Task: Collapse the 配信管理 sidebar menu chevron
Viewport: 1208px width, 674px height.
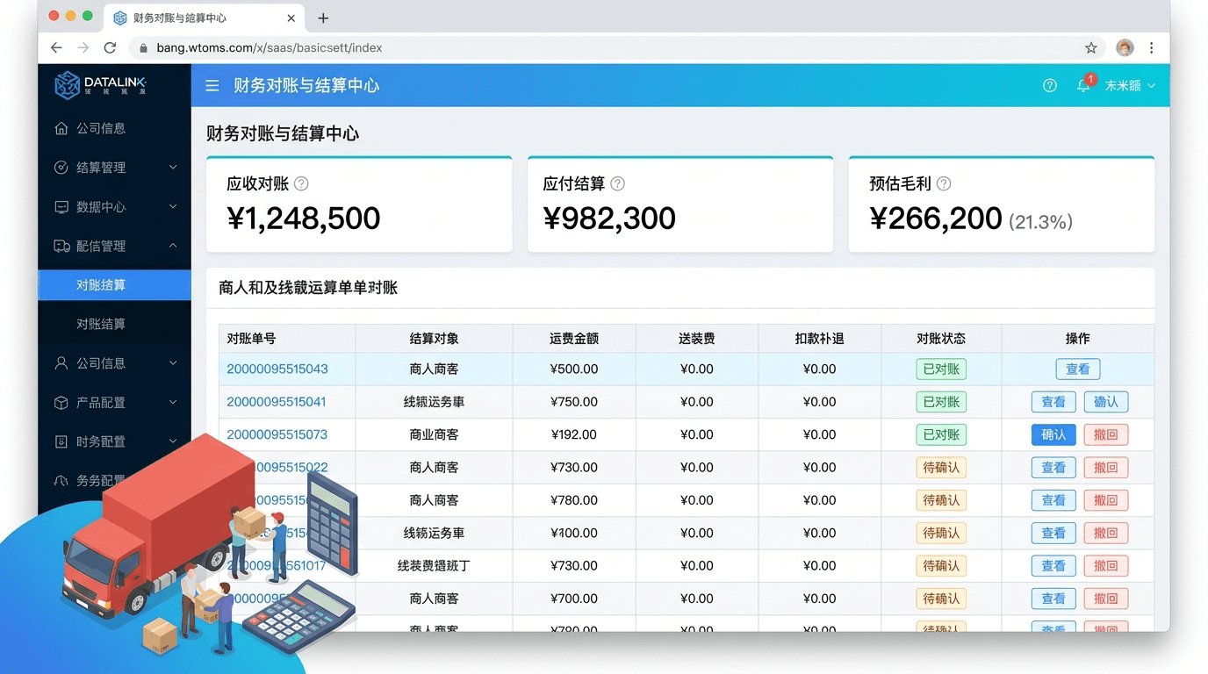Action: [173, 247]
